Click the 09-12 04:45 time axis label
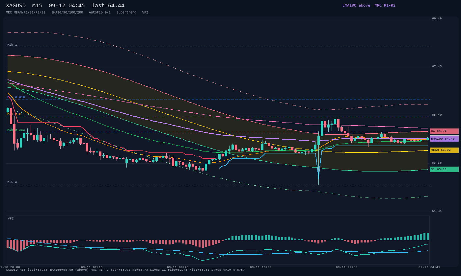The height and width of the screenshot is (276, 461). coord(429,267)
